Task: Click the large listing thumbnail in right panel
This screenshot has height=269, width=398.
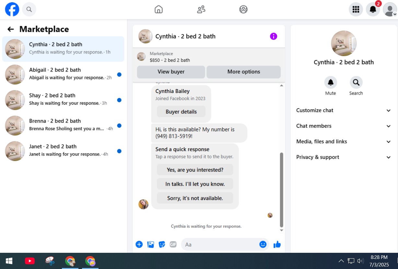Action: 344,43
